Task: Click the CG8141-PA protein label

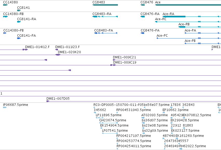Action: [x=26, y=36]
